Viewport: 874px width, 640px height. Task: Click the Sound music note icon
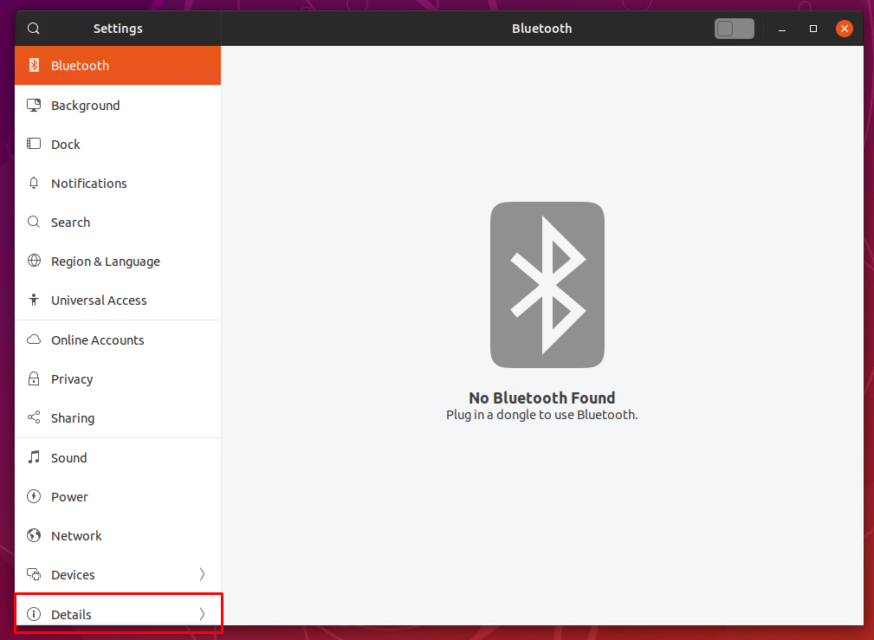point(34,457)
